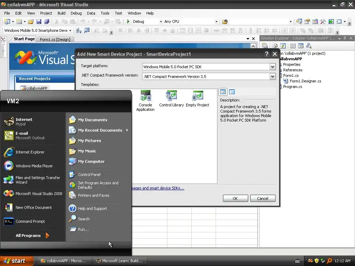Select the Control Library template
This screenshot has height=266, width=355.
(171, 99)
